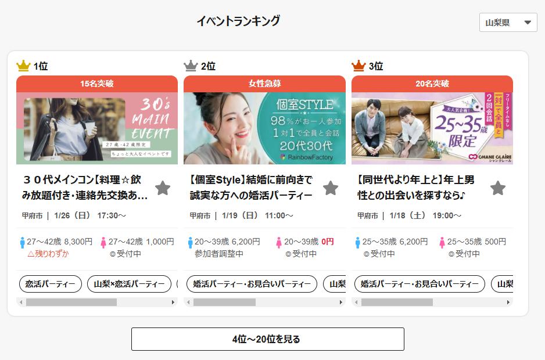Click left scroll arrow under 2位 tags

pos(188,303)
